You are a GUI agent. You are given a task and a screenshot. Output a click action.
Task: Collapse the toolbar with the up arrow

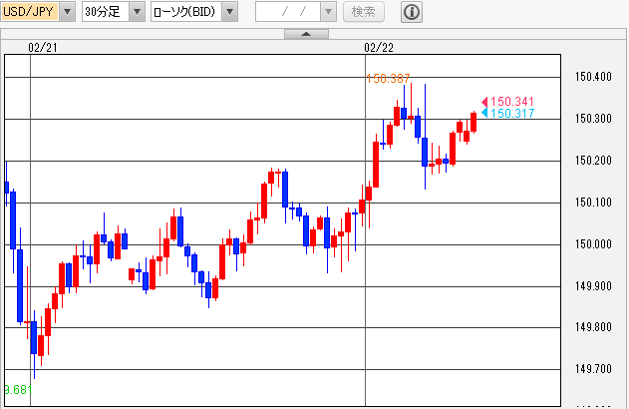[x=306, y=34]
